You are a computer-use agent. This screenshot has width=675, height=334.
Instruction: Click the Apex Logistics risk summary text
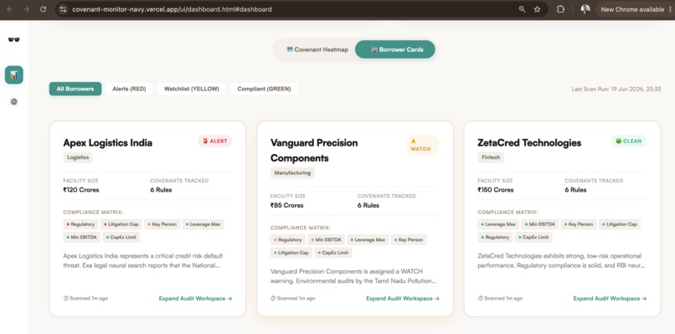pyautogui.click(x=143, y=260)
